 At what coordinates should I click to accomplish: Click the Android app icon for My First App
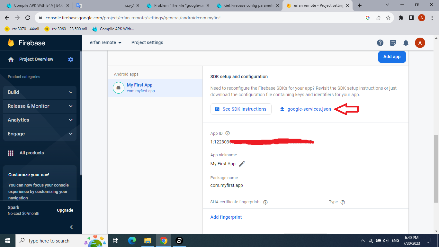(x=119, y=88)
